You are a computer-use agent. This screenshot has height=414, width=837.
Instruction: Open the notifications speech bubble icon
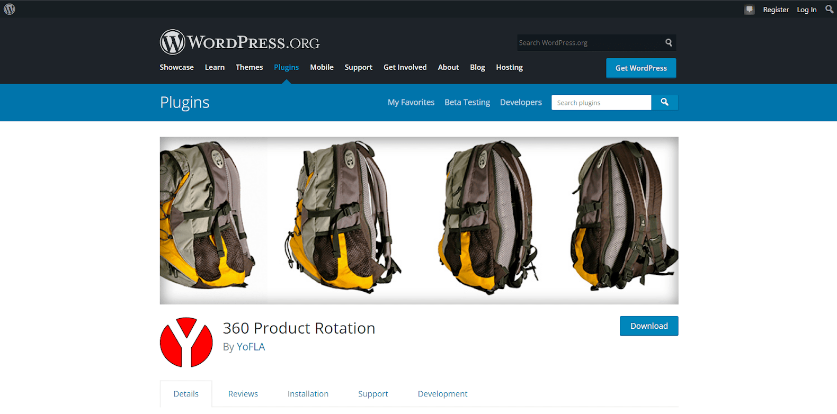click(x=749, y=10)
